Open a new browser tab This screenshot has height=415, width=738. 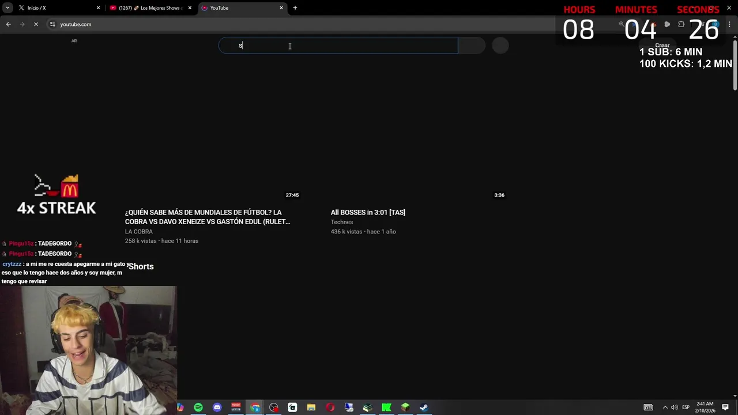click(x=295, y=8)
